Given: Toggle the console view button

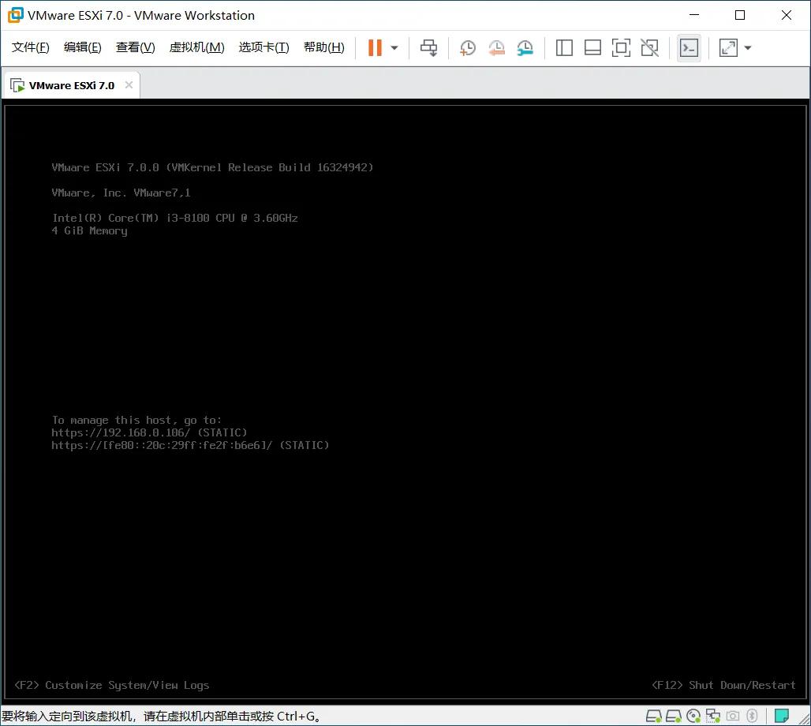Looking at the screenshot, I should [x=689, y=48].
